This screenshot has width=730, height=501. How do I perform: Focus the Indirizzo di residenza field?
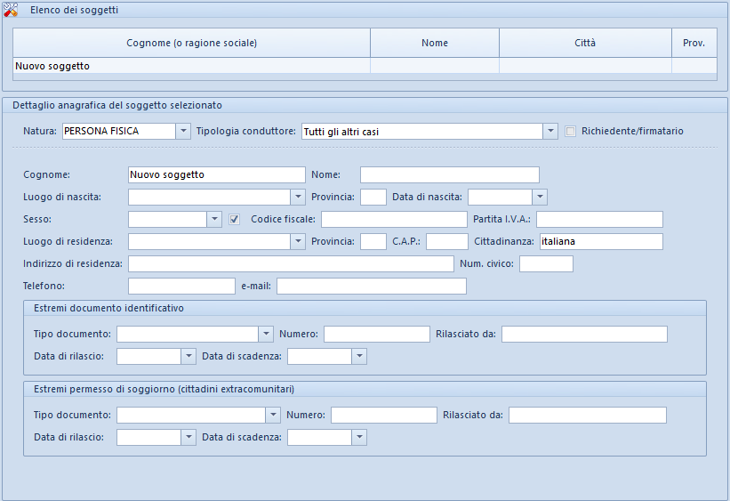(x=291, y=263)
